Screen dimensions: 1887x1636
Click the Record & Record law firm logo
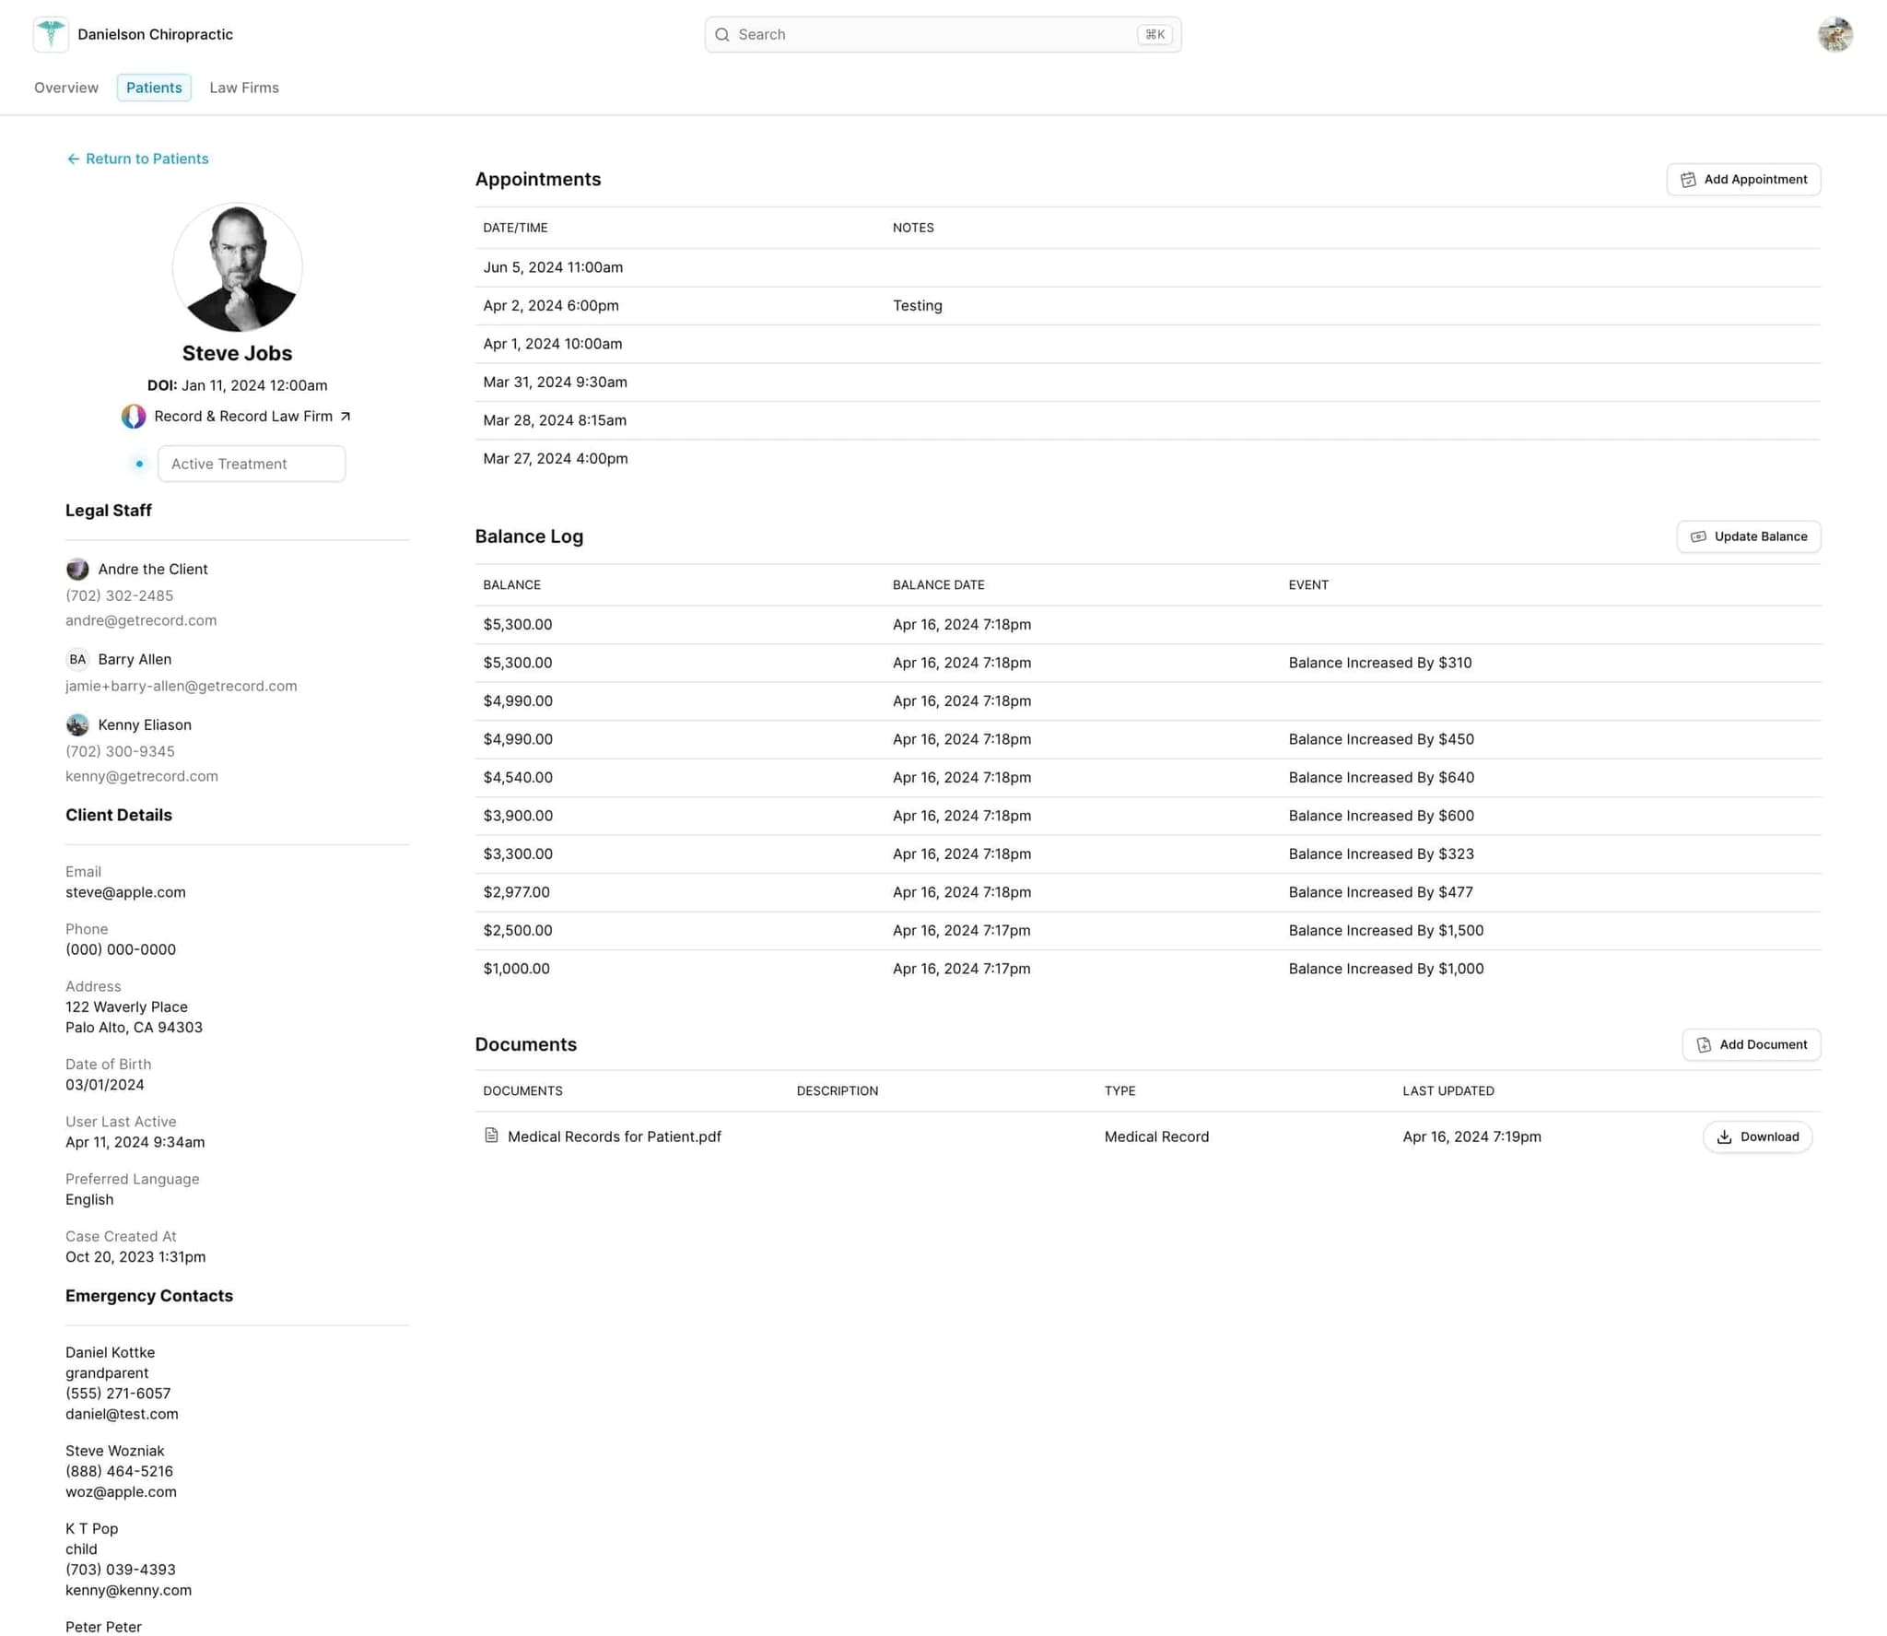coord(134,416)
